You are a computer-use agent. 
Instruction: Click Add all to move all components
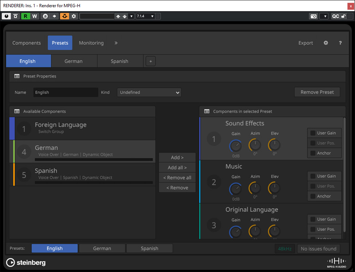tap(177, 167)
